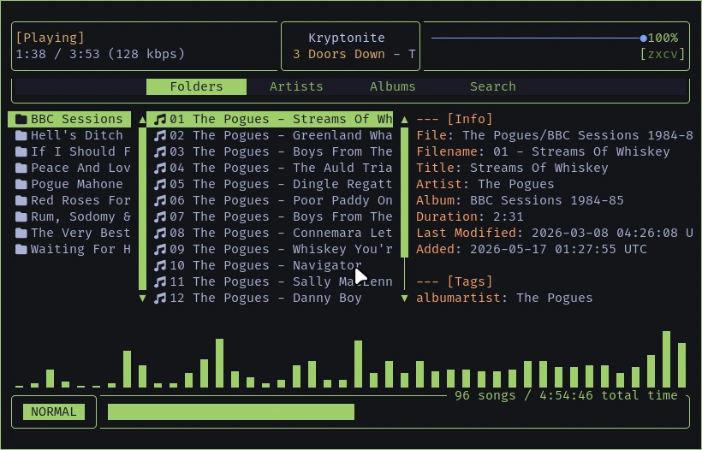Switch to the Artists tab
702x450 pixels.
pos(296,86)
